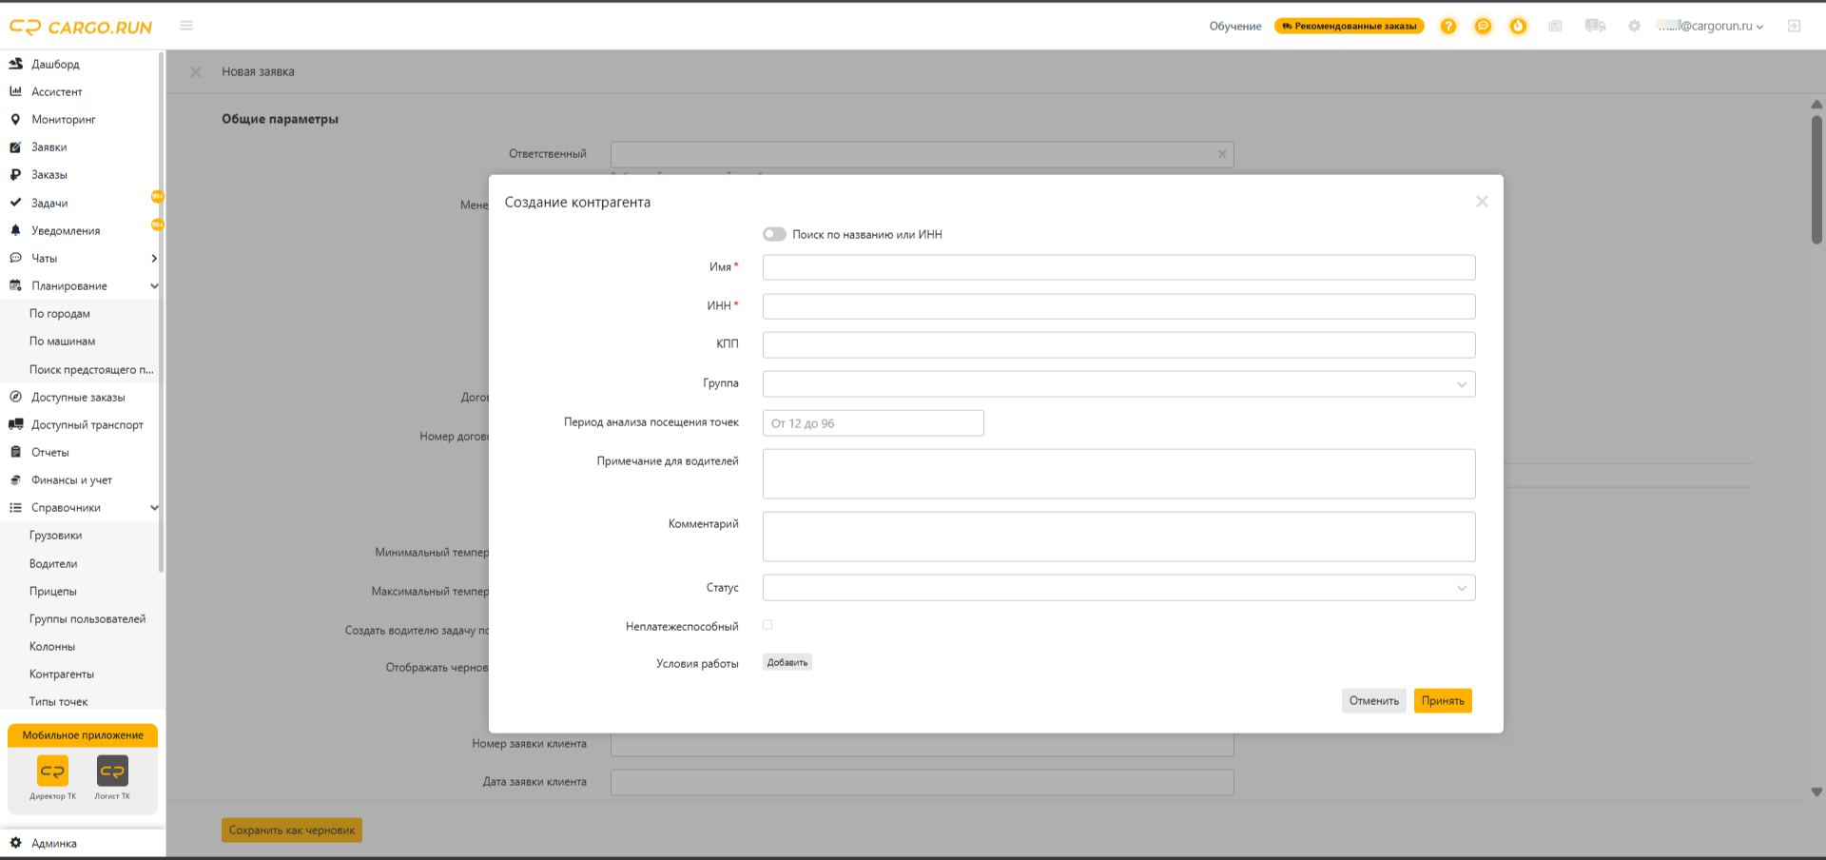Viewport: 1826px width, 860px height.
Task: Go to Мониторинг in sidebar
Action: pyautogui.click(x=64, y=119)
